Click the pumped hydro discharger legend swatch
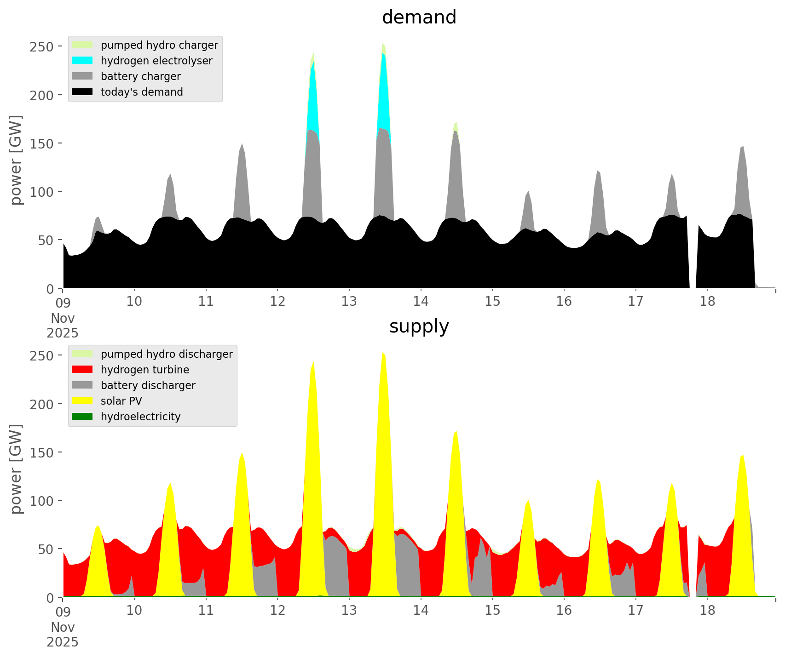Image resolution: width=785 pixels, height=658 pixels. (82, 354)
